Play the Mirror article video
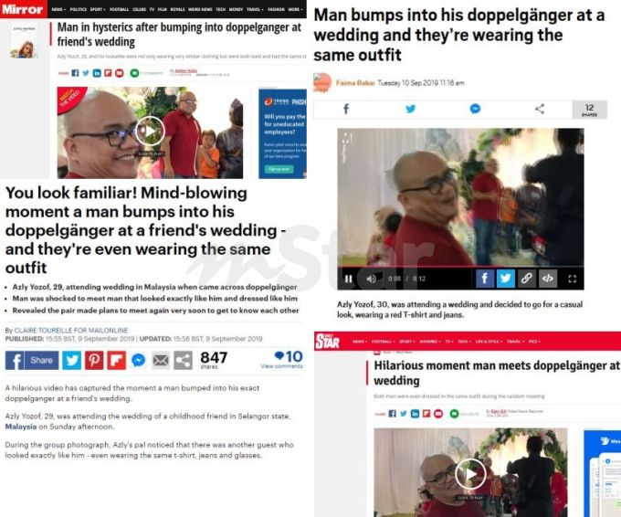The image size is (621, 517). (x=150, y=132)
